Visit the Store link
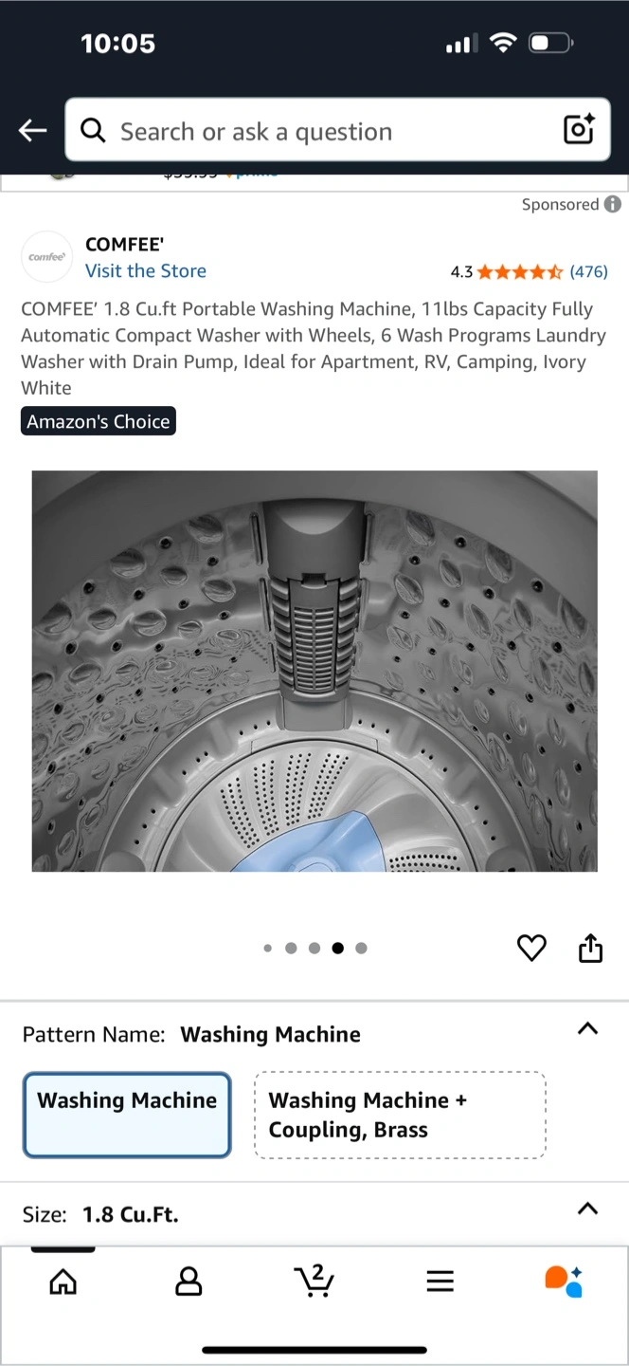Screen dimensions: 629x1366 coord(146,271)
